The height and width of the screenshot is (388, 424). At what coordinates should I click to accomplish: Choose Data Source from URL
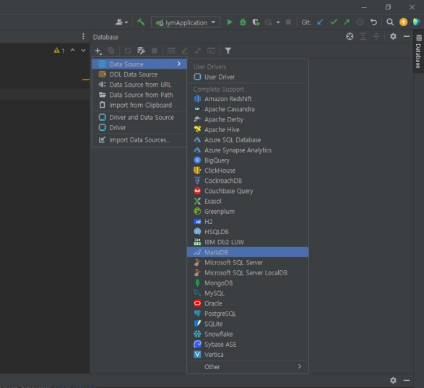pyautogui.click(x=139, y=85)
